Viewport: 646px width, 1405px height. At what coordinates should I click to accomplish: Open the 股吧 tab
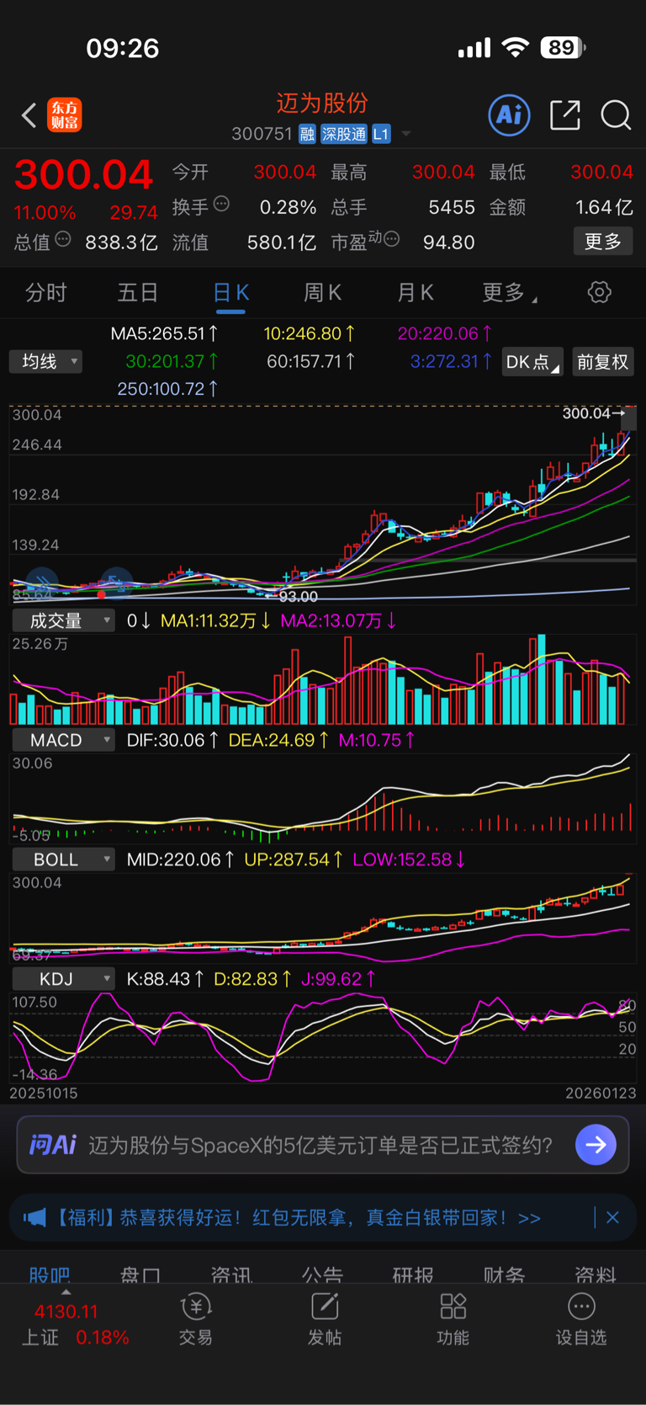50,1275
